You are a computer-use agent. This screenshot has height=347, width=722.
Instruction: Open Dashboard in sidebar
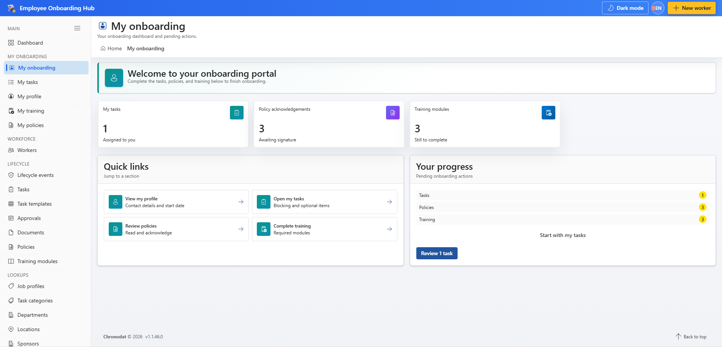(46, 43)
